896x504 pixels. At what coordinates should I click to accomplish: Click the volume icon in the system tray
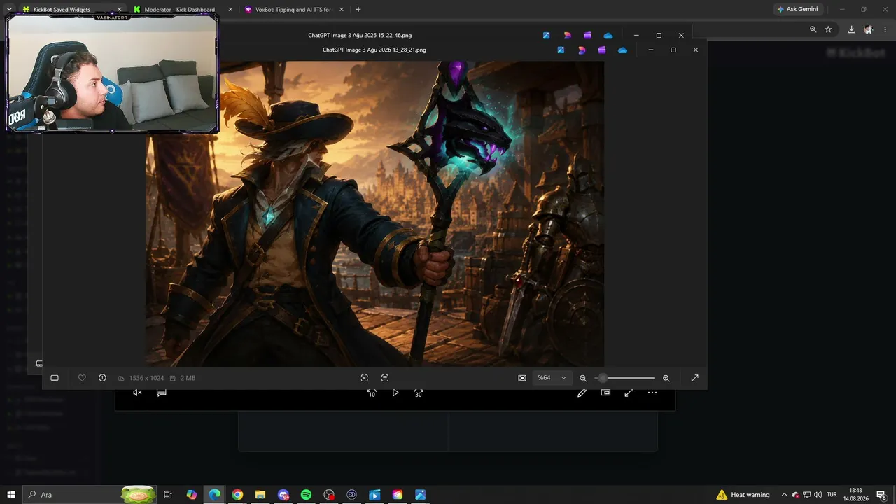pyautogui.click(x=818, y=495)
